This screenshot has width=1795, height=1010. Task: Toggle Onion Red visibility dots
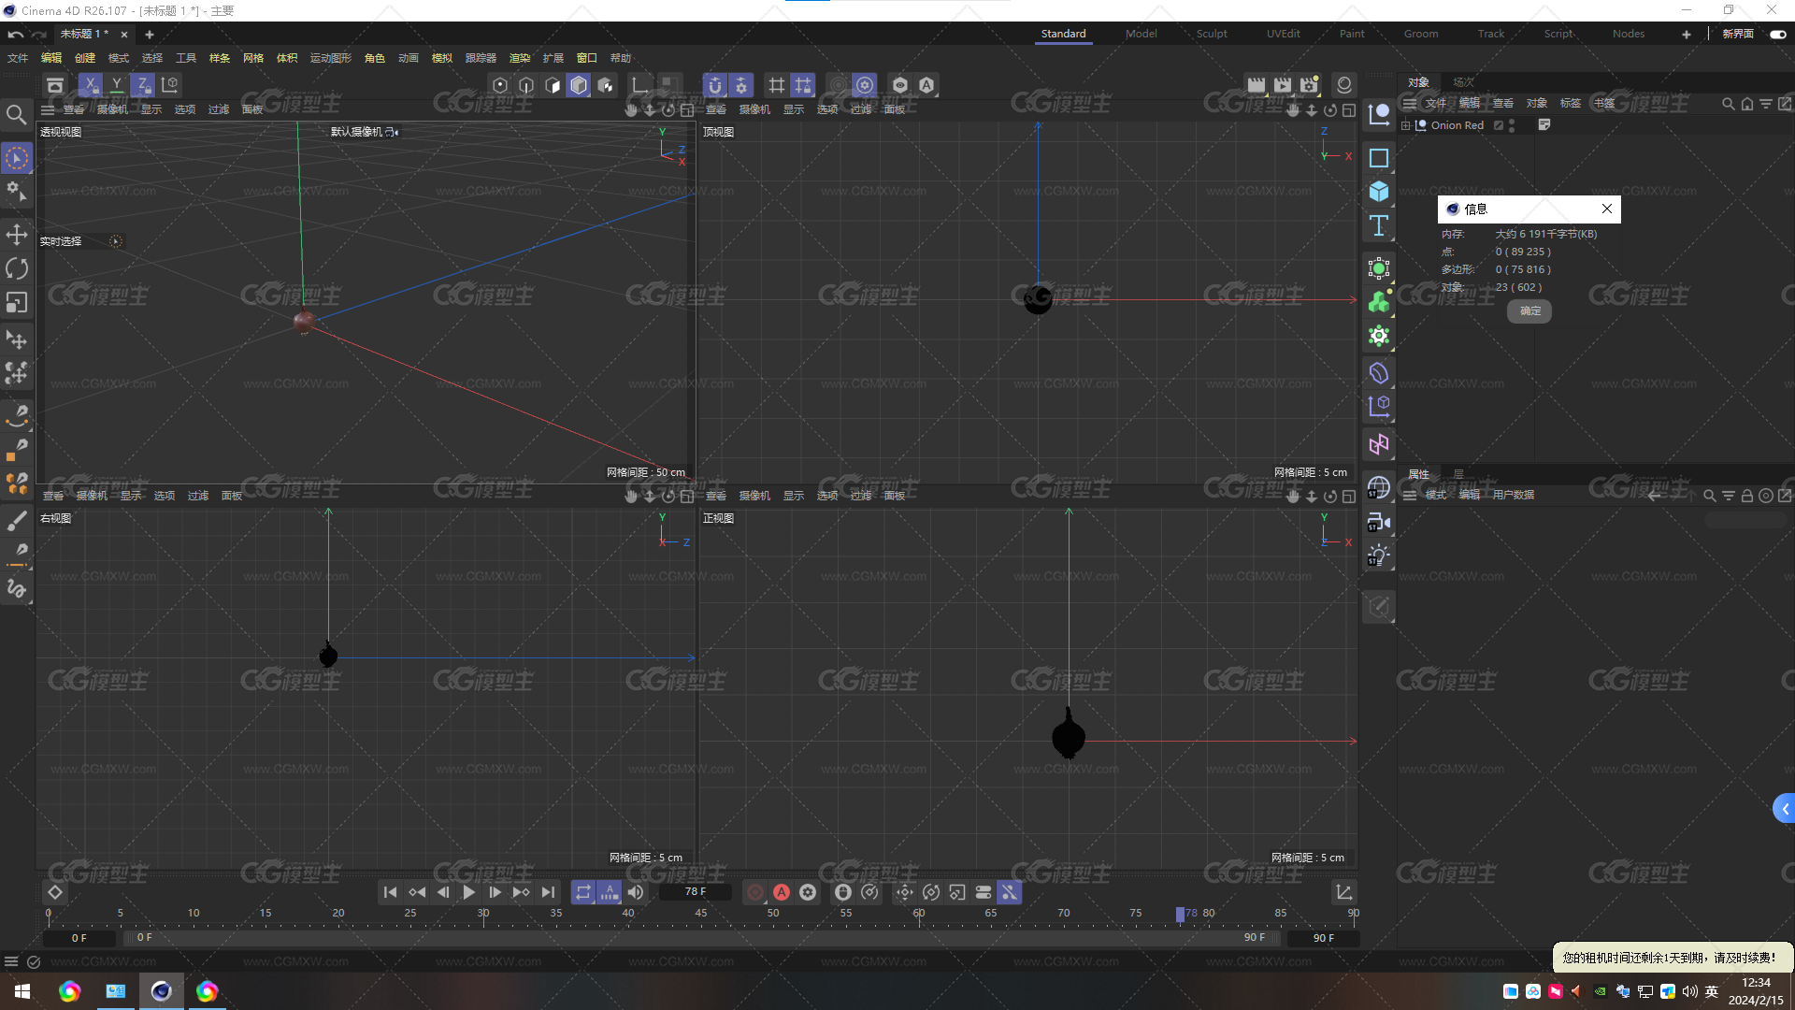(x=1512, y=125)
